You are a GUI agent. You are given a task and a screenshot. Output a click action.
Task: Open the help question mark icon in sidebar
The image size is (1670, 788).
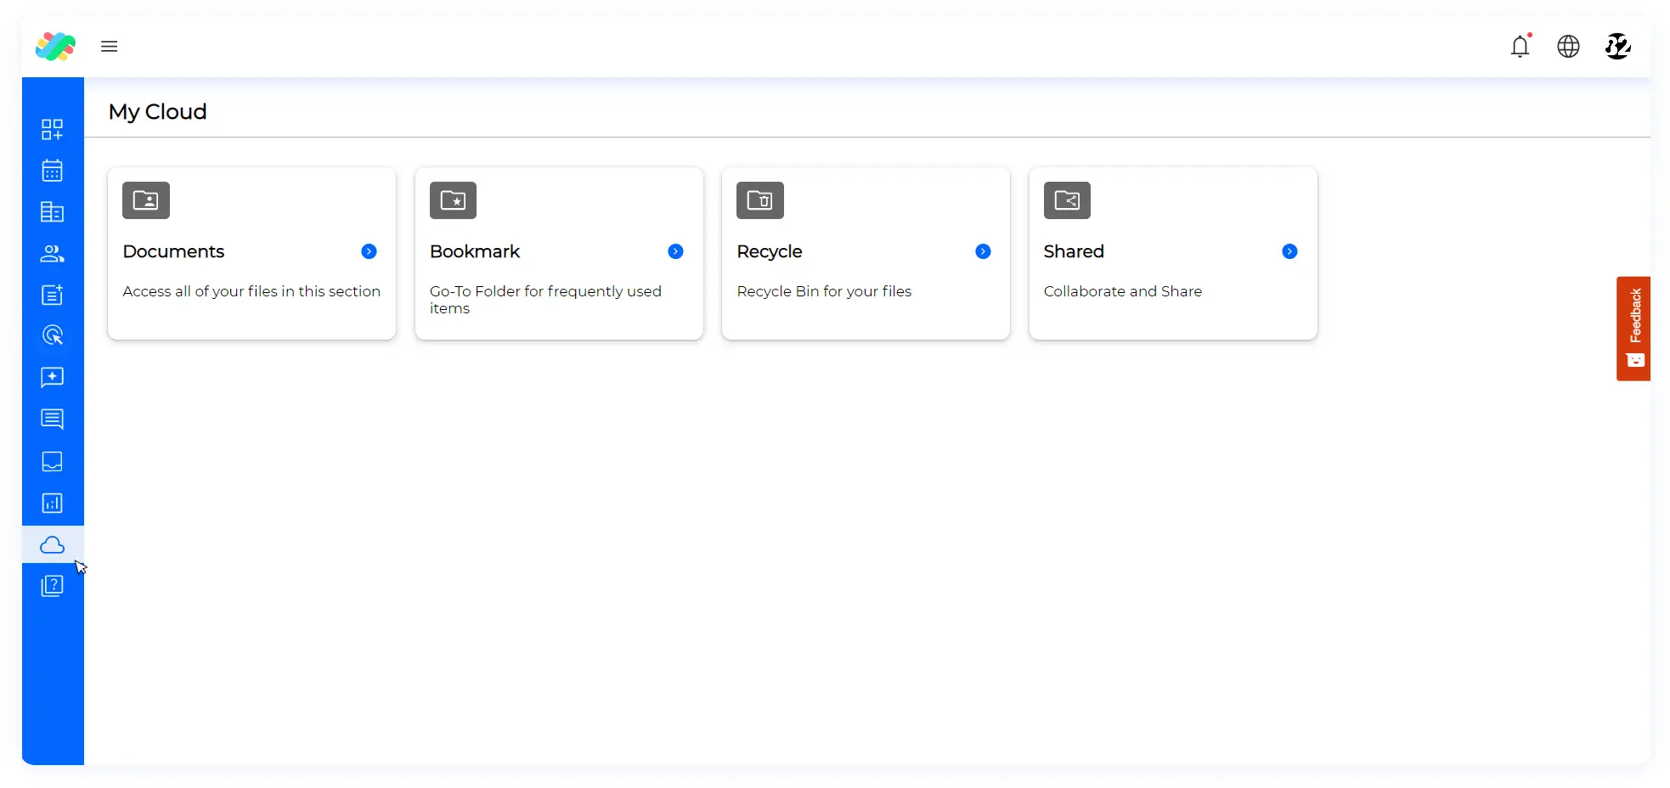(x=52, y=586)
